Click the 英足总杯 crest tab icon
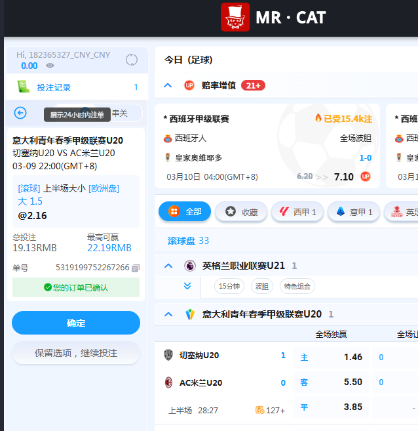The width and height of the screenshot is (418, 431). tap(396, 212)
